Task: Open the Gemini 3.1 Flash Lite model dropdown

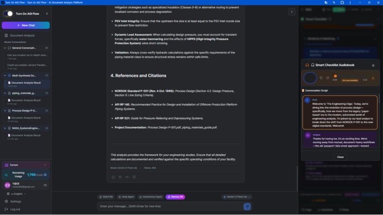Action: point(237,197)
